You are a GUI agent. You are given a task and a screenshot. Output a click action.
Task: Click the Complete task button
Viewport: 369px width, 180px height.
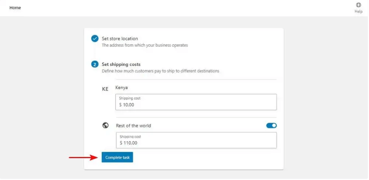[x=117, y=157]
